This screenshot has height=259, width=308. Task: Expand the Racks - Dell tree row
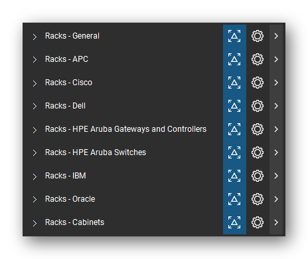(35, 107)
